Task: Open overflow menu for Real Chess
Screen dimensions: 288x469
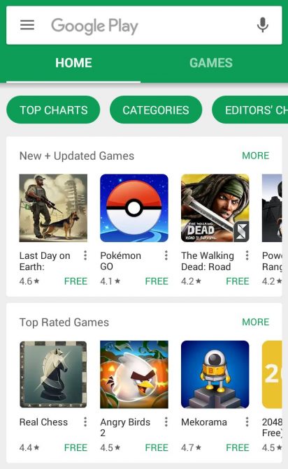Action: [x=85, y=422]
